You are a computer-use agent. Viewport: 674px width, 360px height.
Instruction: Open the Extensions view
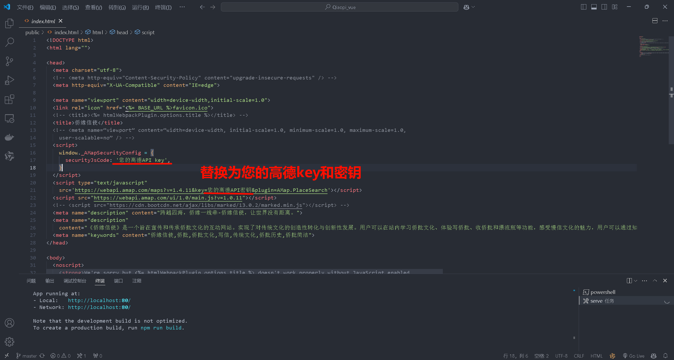[9, 99]
